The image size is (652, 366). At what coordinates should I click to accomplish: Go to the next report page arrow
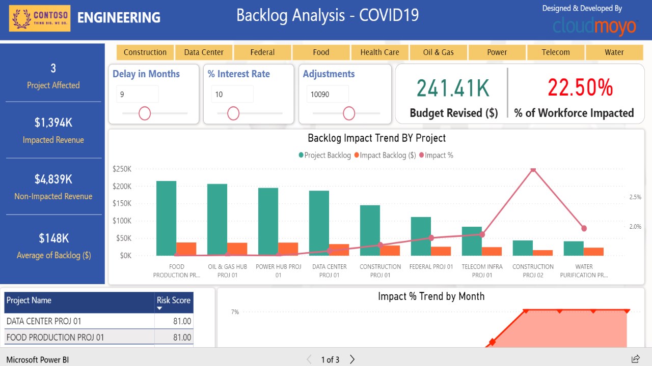tap(352, 359)
